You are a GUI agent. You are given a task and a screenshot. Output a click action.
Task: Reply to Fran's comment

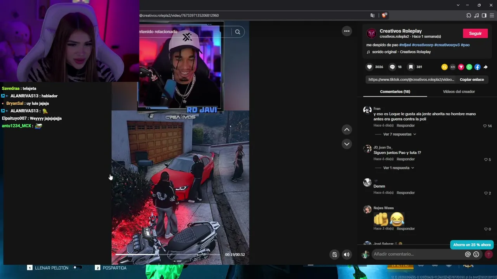pyautogui.click(x=406, y=126)
